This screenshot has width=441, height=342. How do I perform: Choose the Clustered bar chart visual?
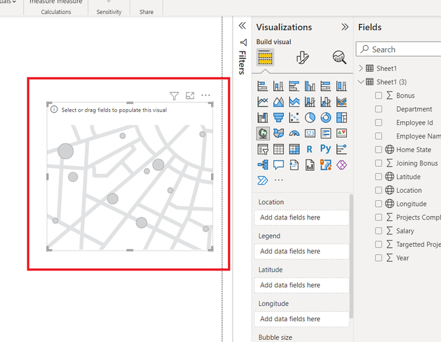[294, 86]
